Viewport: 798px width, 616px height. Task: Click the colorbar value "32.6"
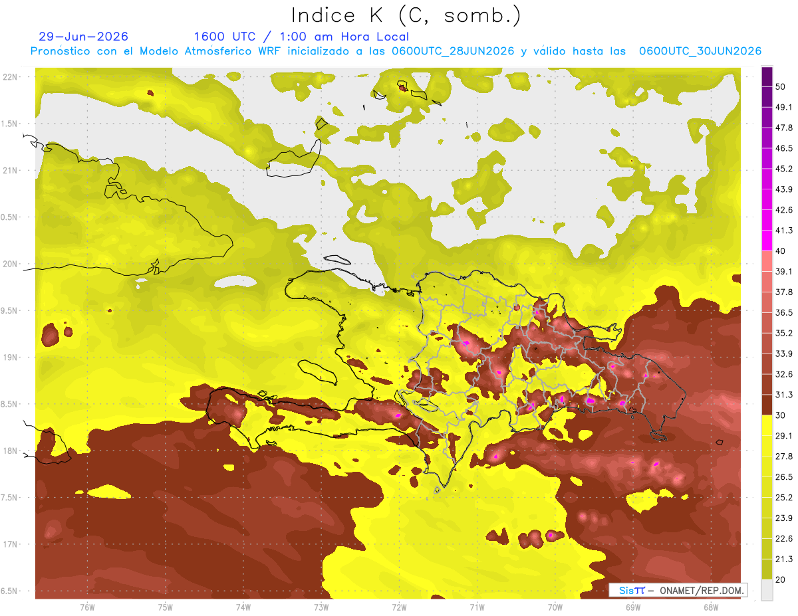tap(784, 374)
